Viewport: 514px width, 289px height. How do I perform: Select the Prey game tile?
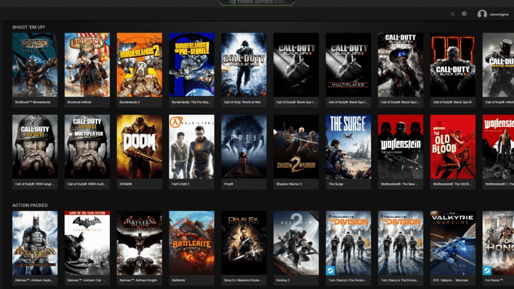pos(243,148)
